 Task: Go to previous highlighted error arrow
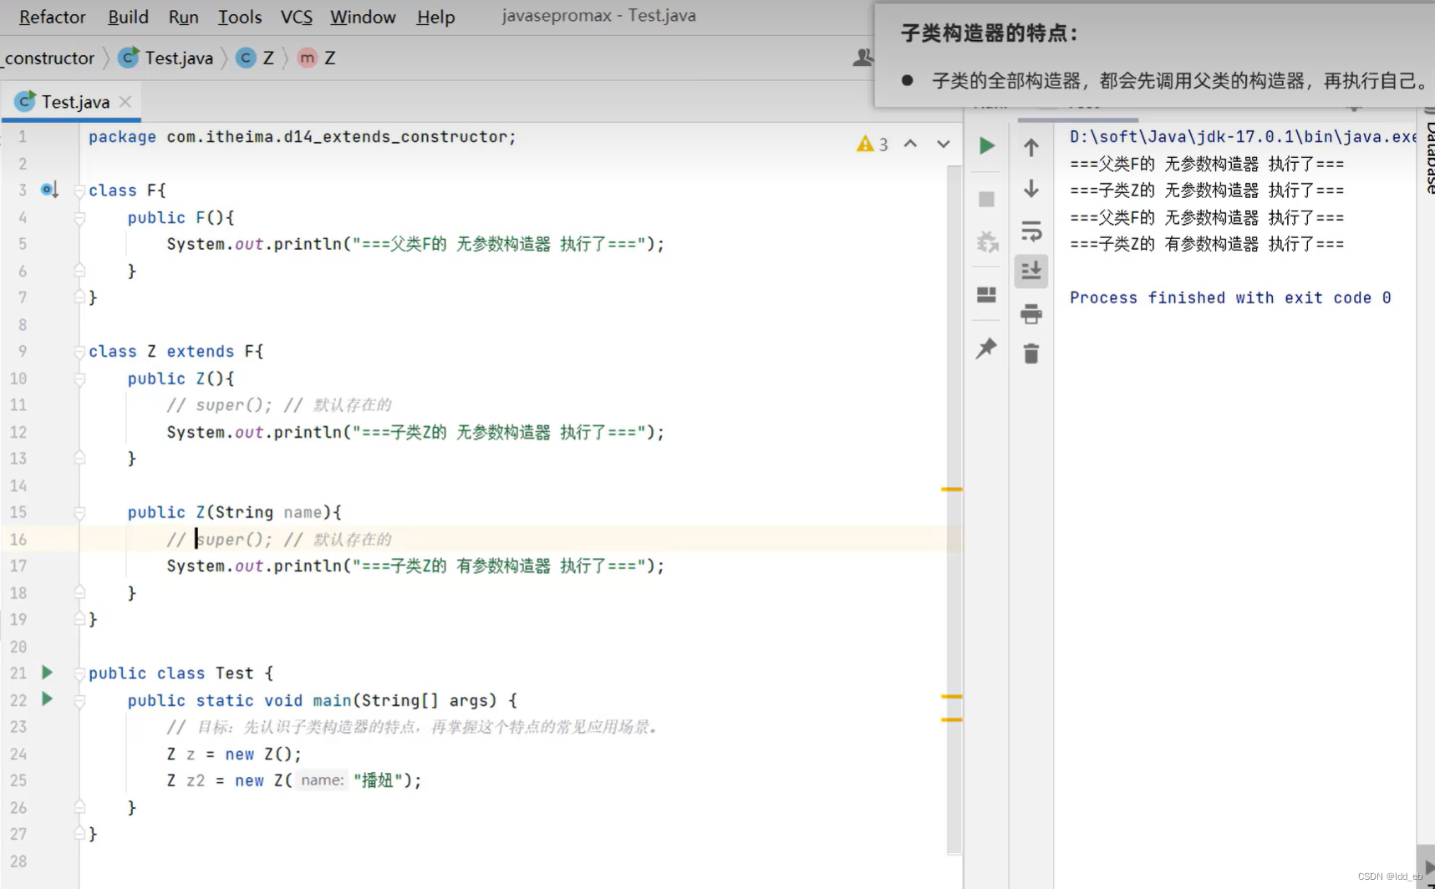click(910, 144)
